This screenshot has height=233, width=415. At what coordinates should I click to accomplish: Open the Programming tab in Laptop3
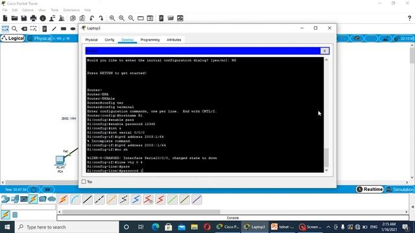coord(150,40)
